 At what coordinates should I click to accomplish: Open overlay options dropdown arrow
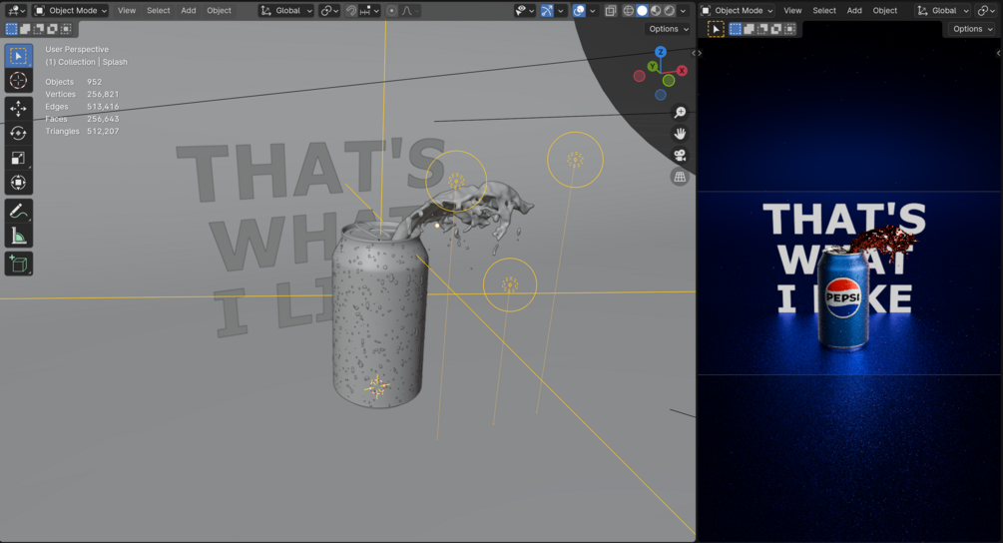tap(593, 10)
